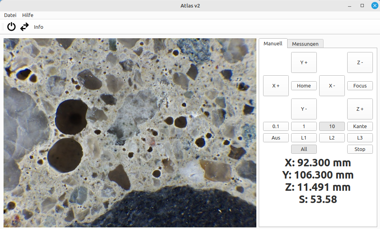
Task: Select step size 10
Action: click(x=332, y=126)
